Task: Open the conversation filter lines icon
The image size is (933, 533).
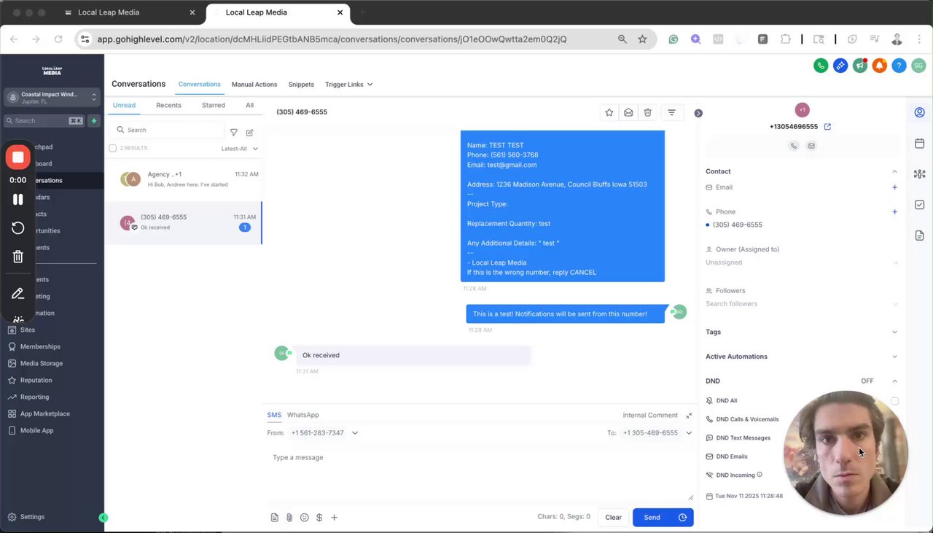Action: [671, 112]
